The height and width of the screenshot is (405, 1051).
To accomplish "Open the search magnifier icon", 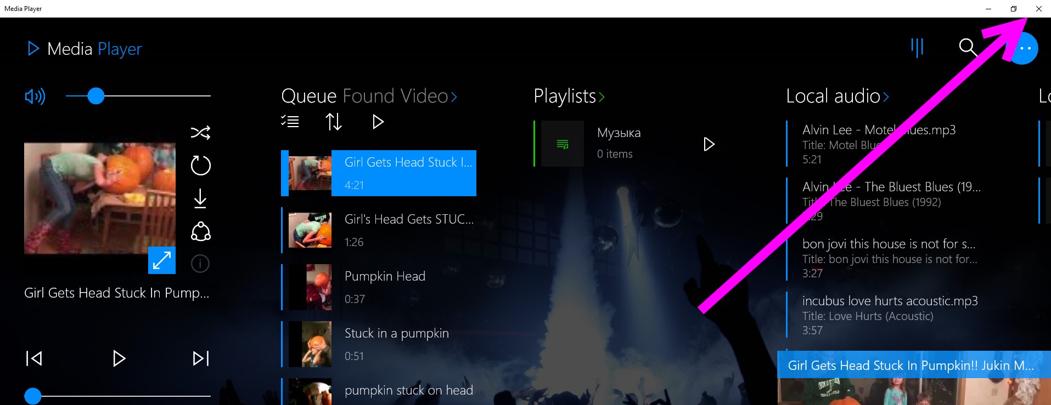I will pyautogui.click(x=968, y=48).
